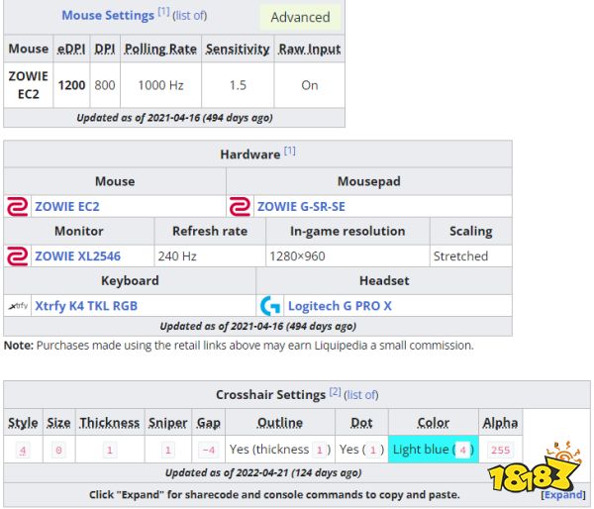Click the Alpha column header
Screen dimensions: 594x509
pos(500,423)
